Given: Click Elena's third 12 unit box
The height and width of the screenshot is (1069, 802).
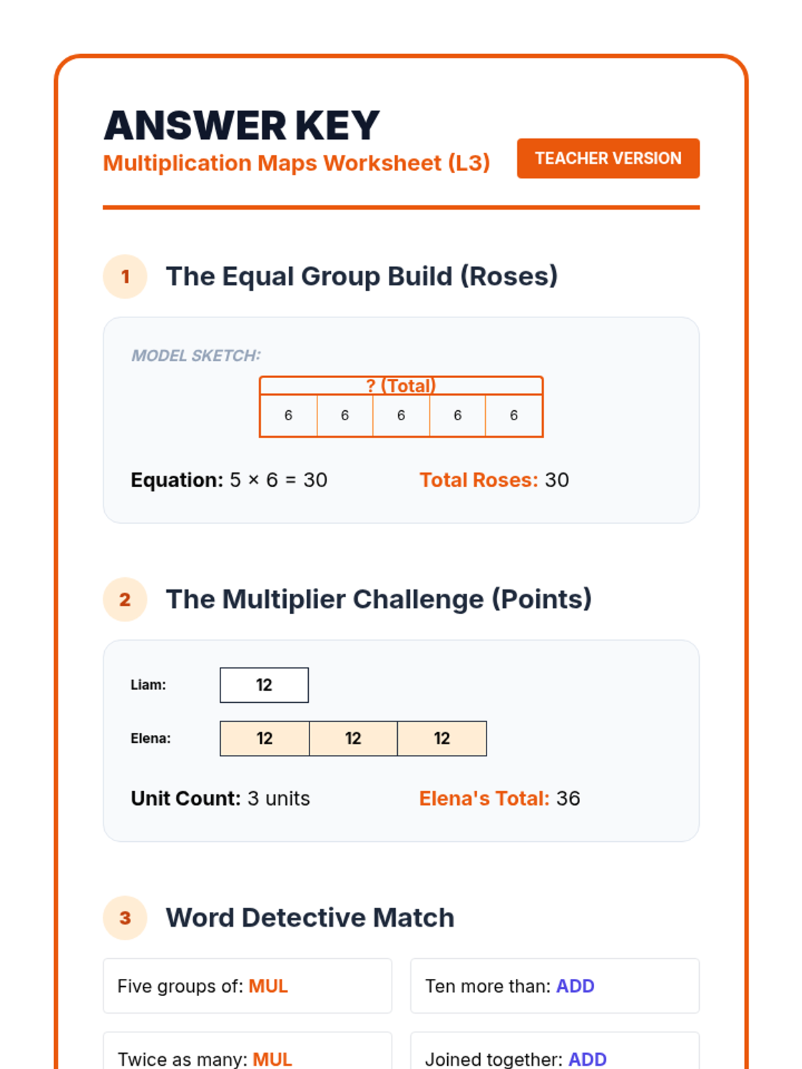Looking at the screenshot, I should (x=442, y=738).
